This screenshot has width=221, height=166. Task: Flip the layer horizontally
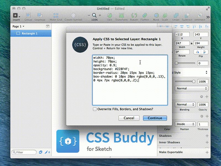(x=197, y=52)
